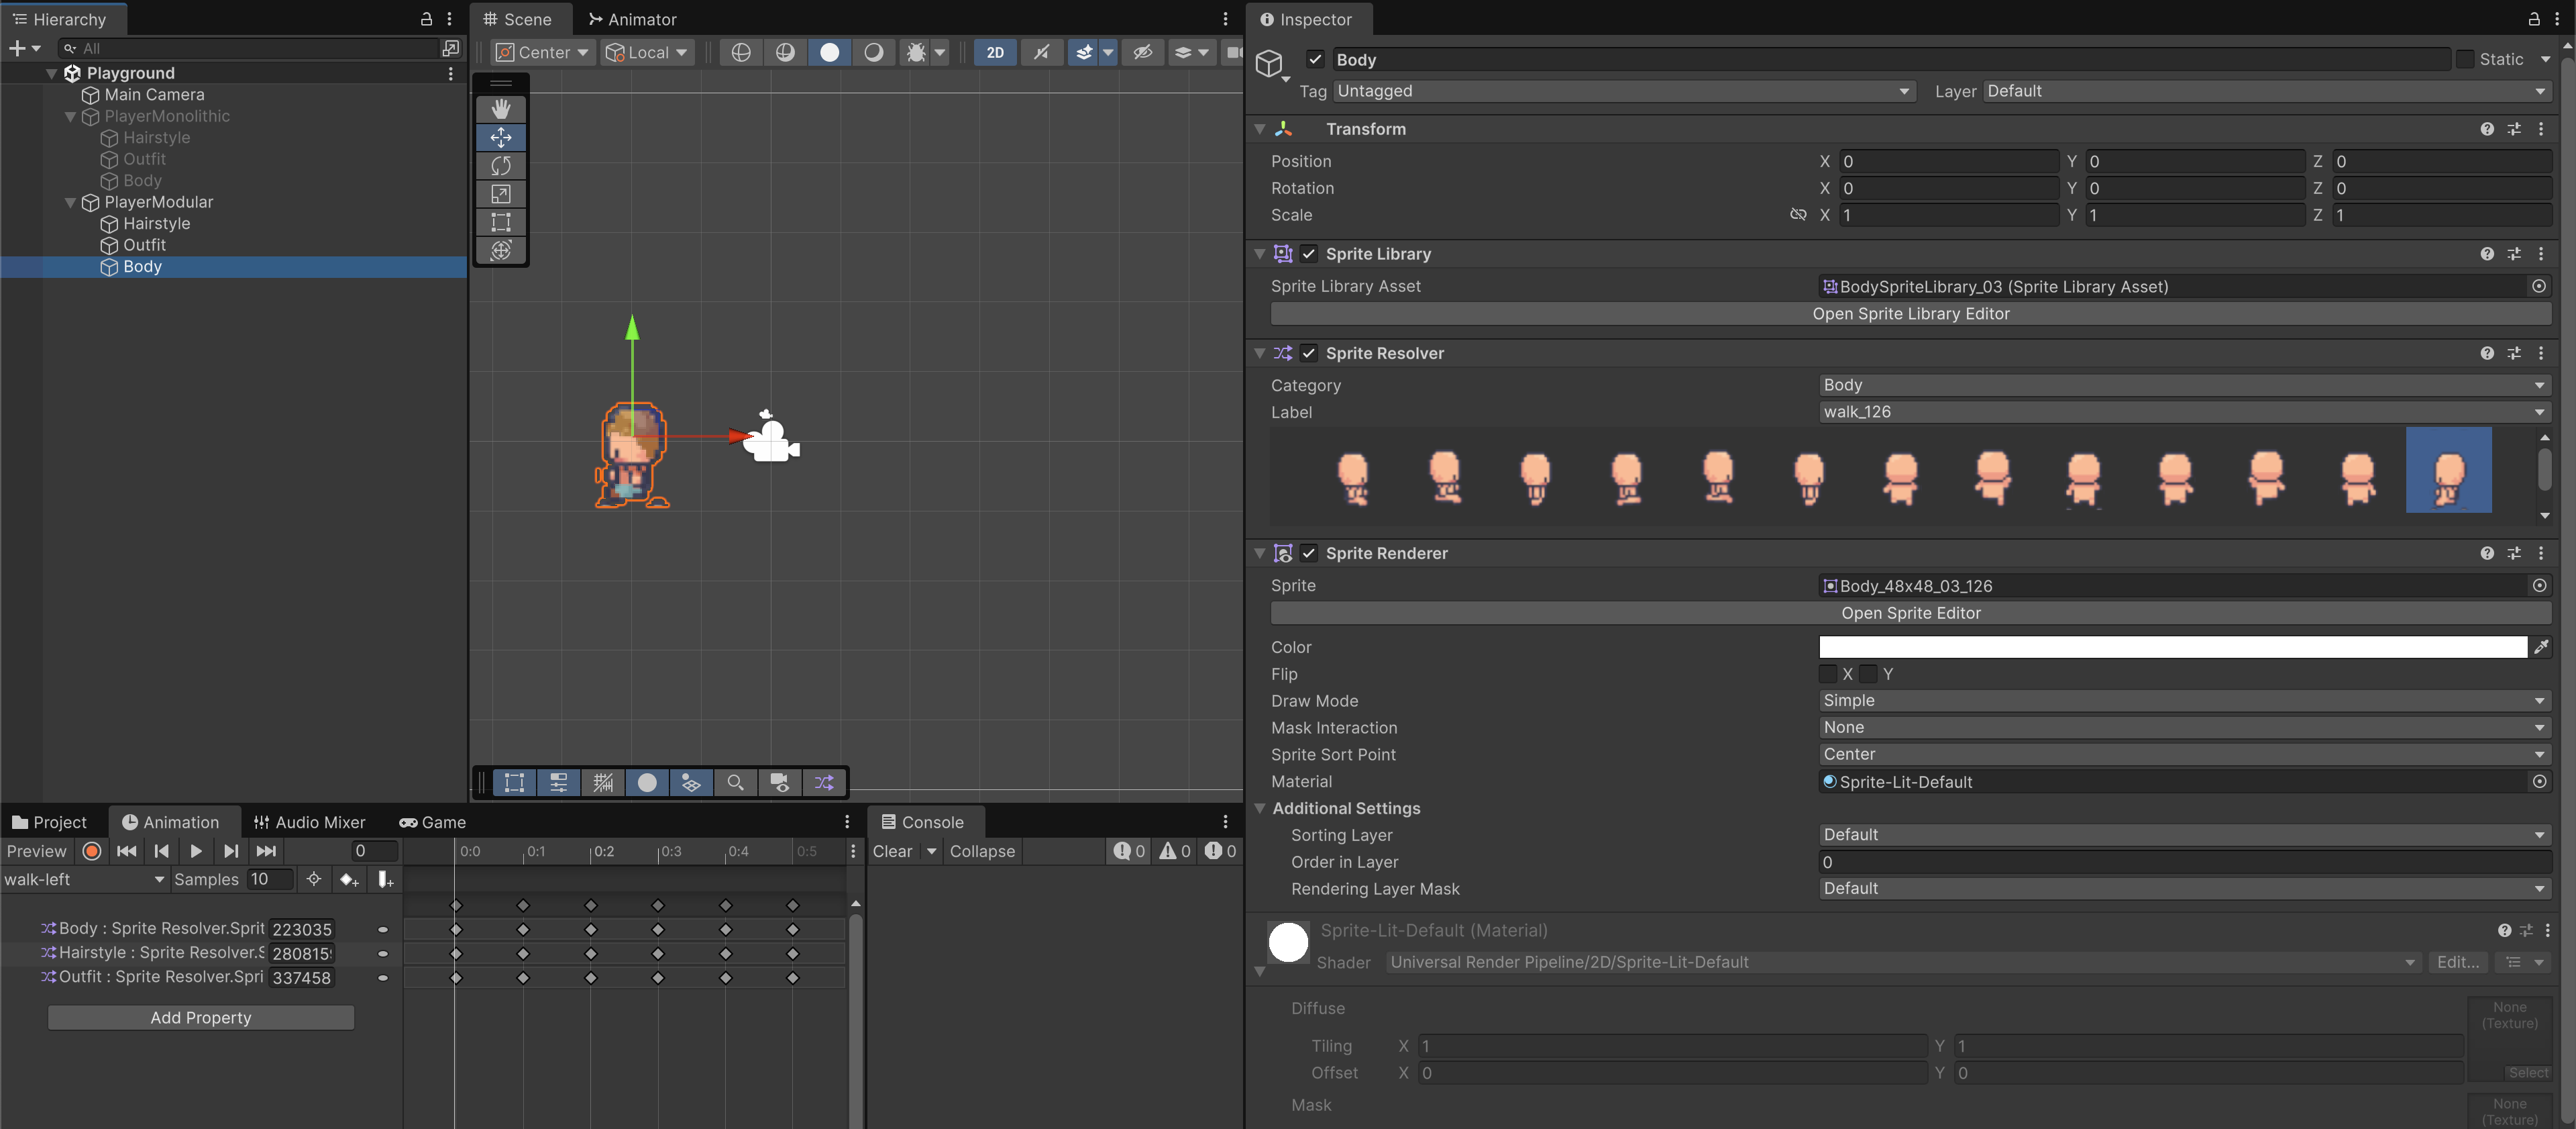The image size is (2576, 1129).
Task: Open the Game tab
Action: 433,822
